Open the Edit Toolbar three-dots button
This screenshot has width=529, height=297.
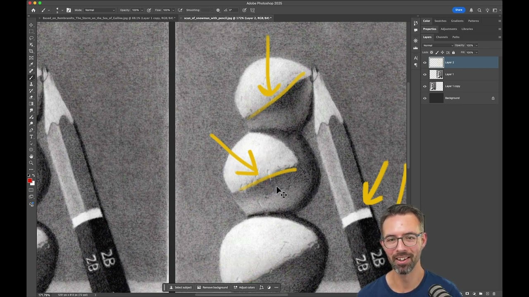coord(31,170)
